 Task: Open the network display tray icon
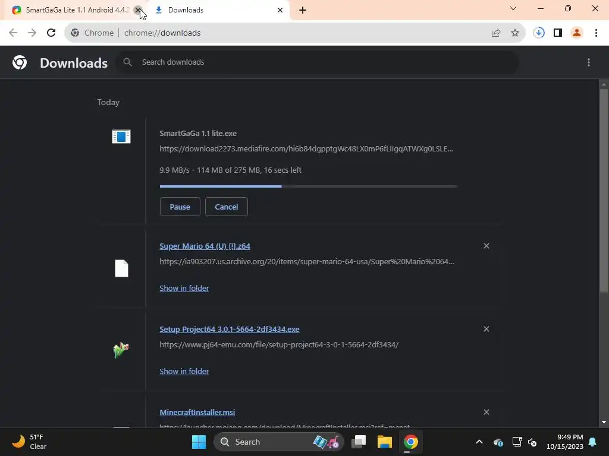pyautogui.click(x=517, y=442)
